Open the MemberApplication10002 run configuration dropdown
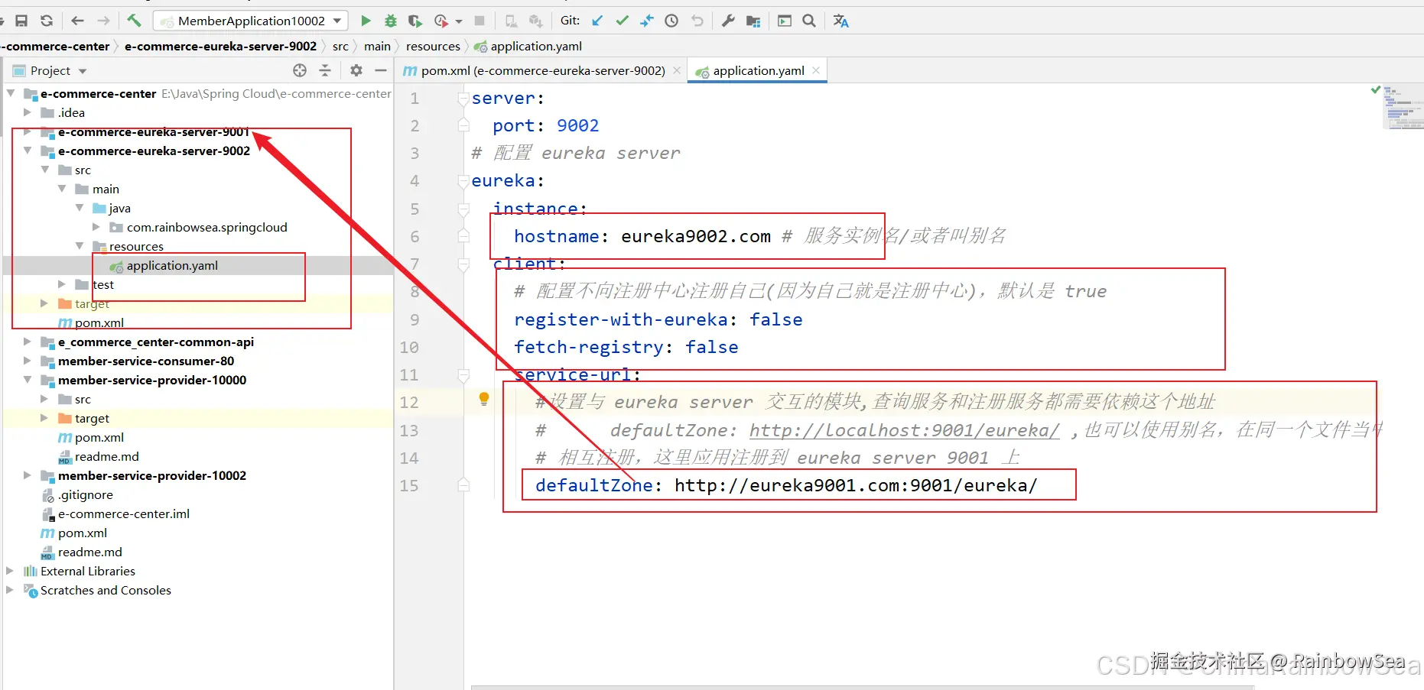Screen dimensions: 1424x690 click(x=251, y=21)
